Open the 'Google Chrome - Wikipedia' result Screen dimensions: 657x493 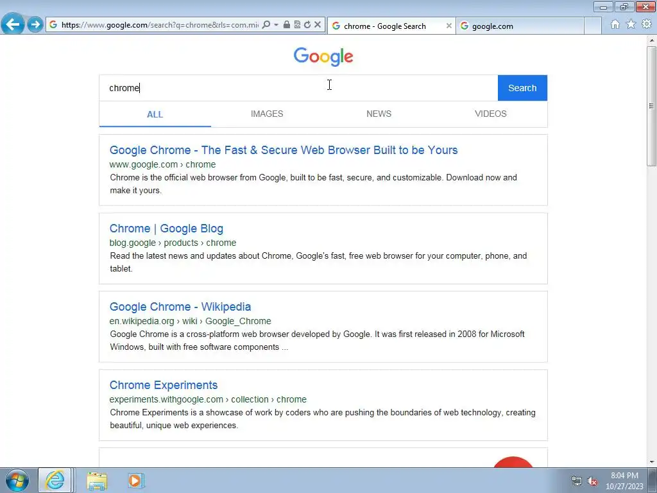pyautogui.click(x=180, y=307)
